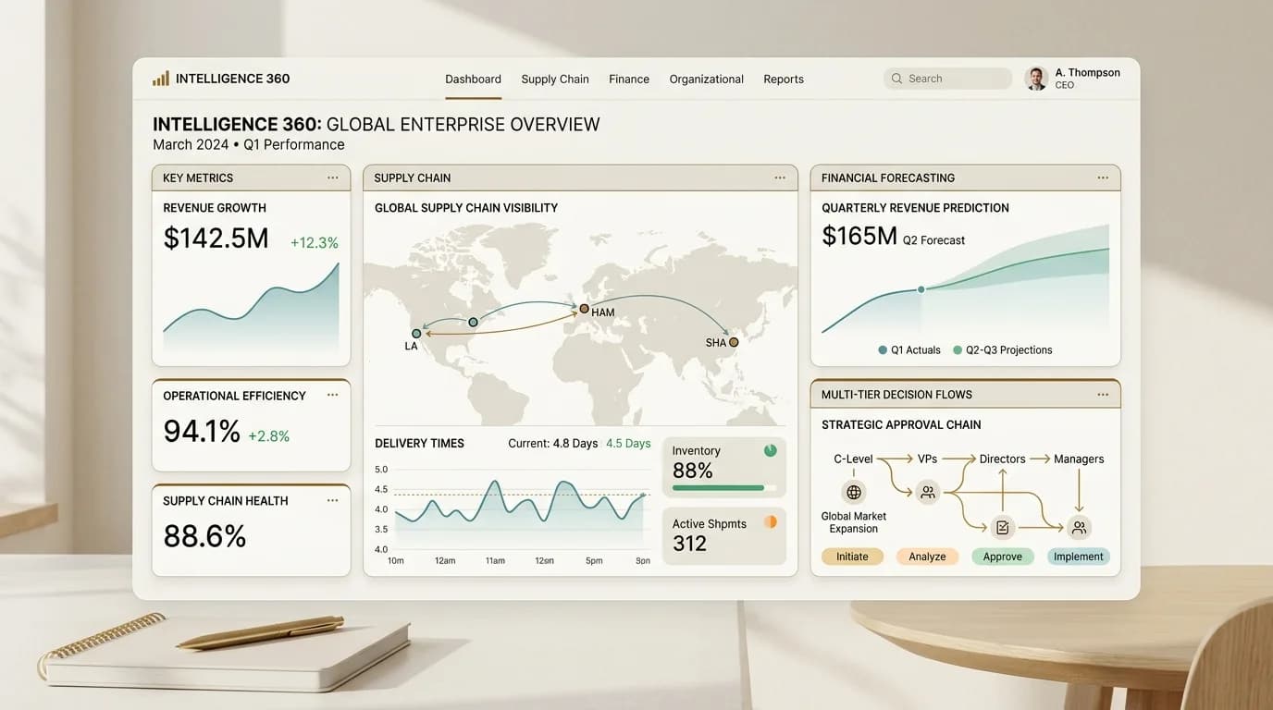Click the Current: 4.8 Days text
The height and width of the screenshot is (710, 1273).
tap(553, 444)
